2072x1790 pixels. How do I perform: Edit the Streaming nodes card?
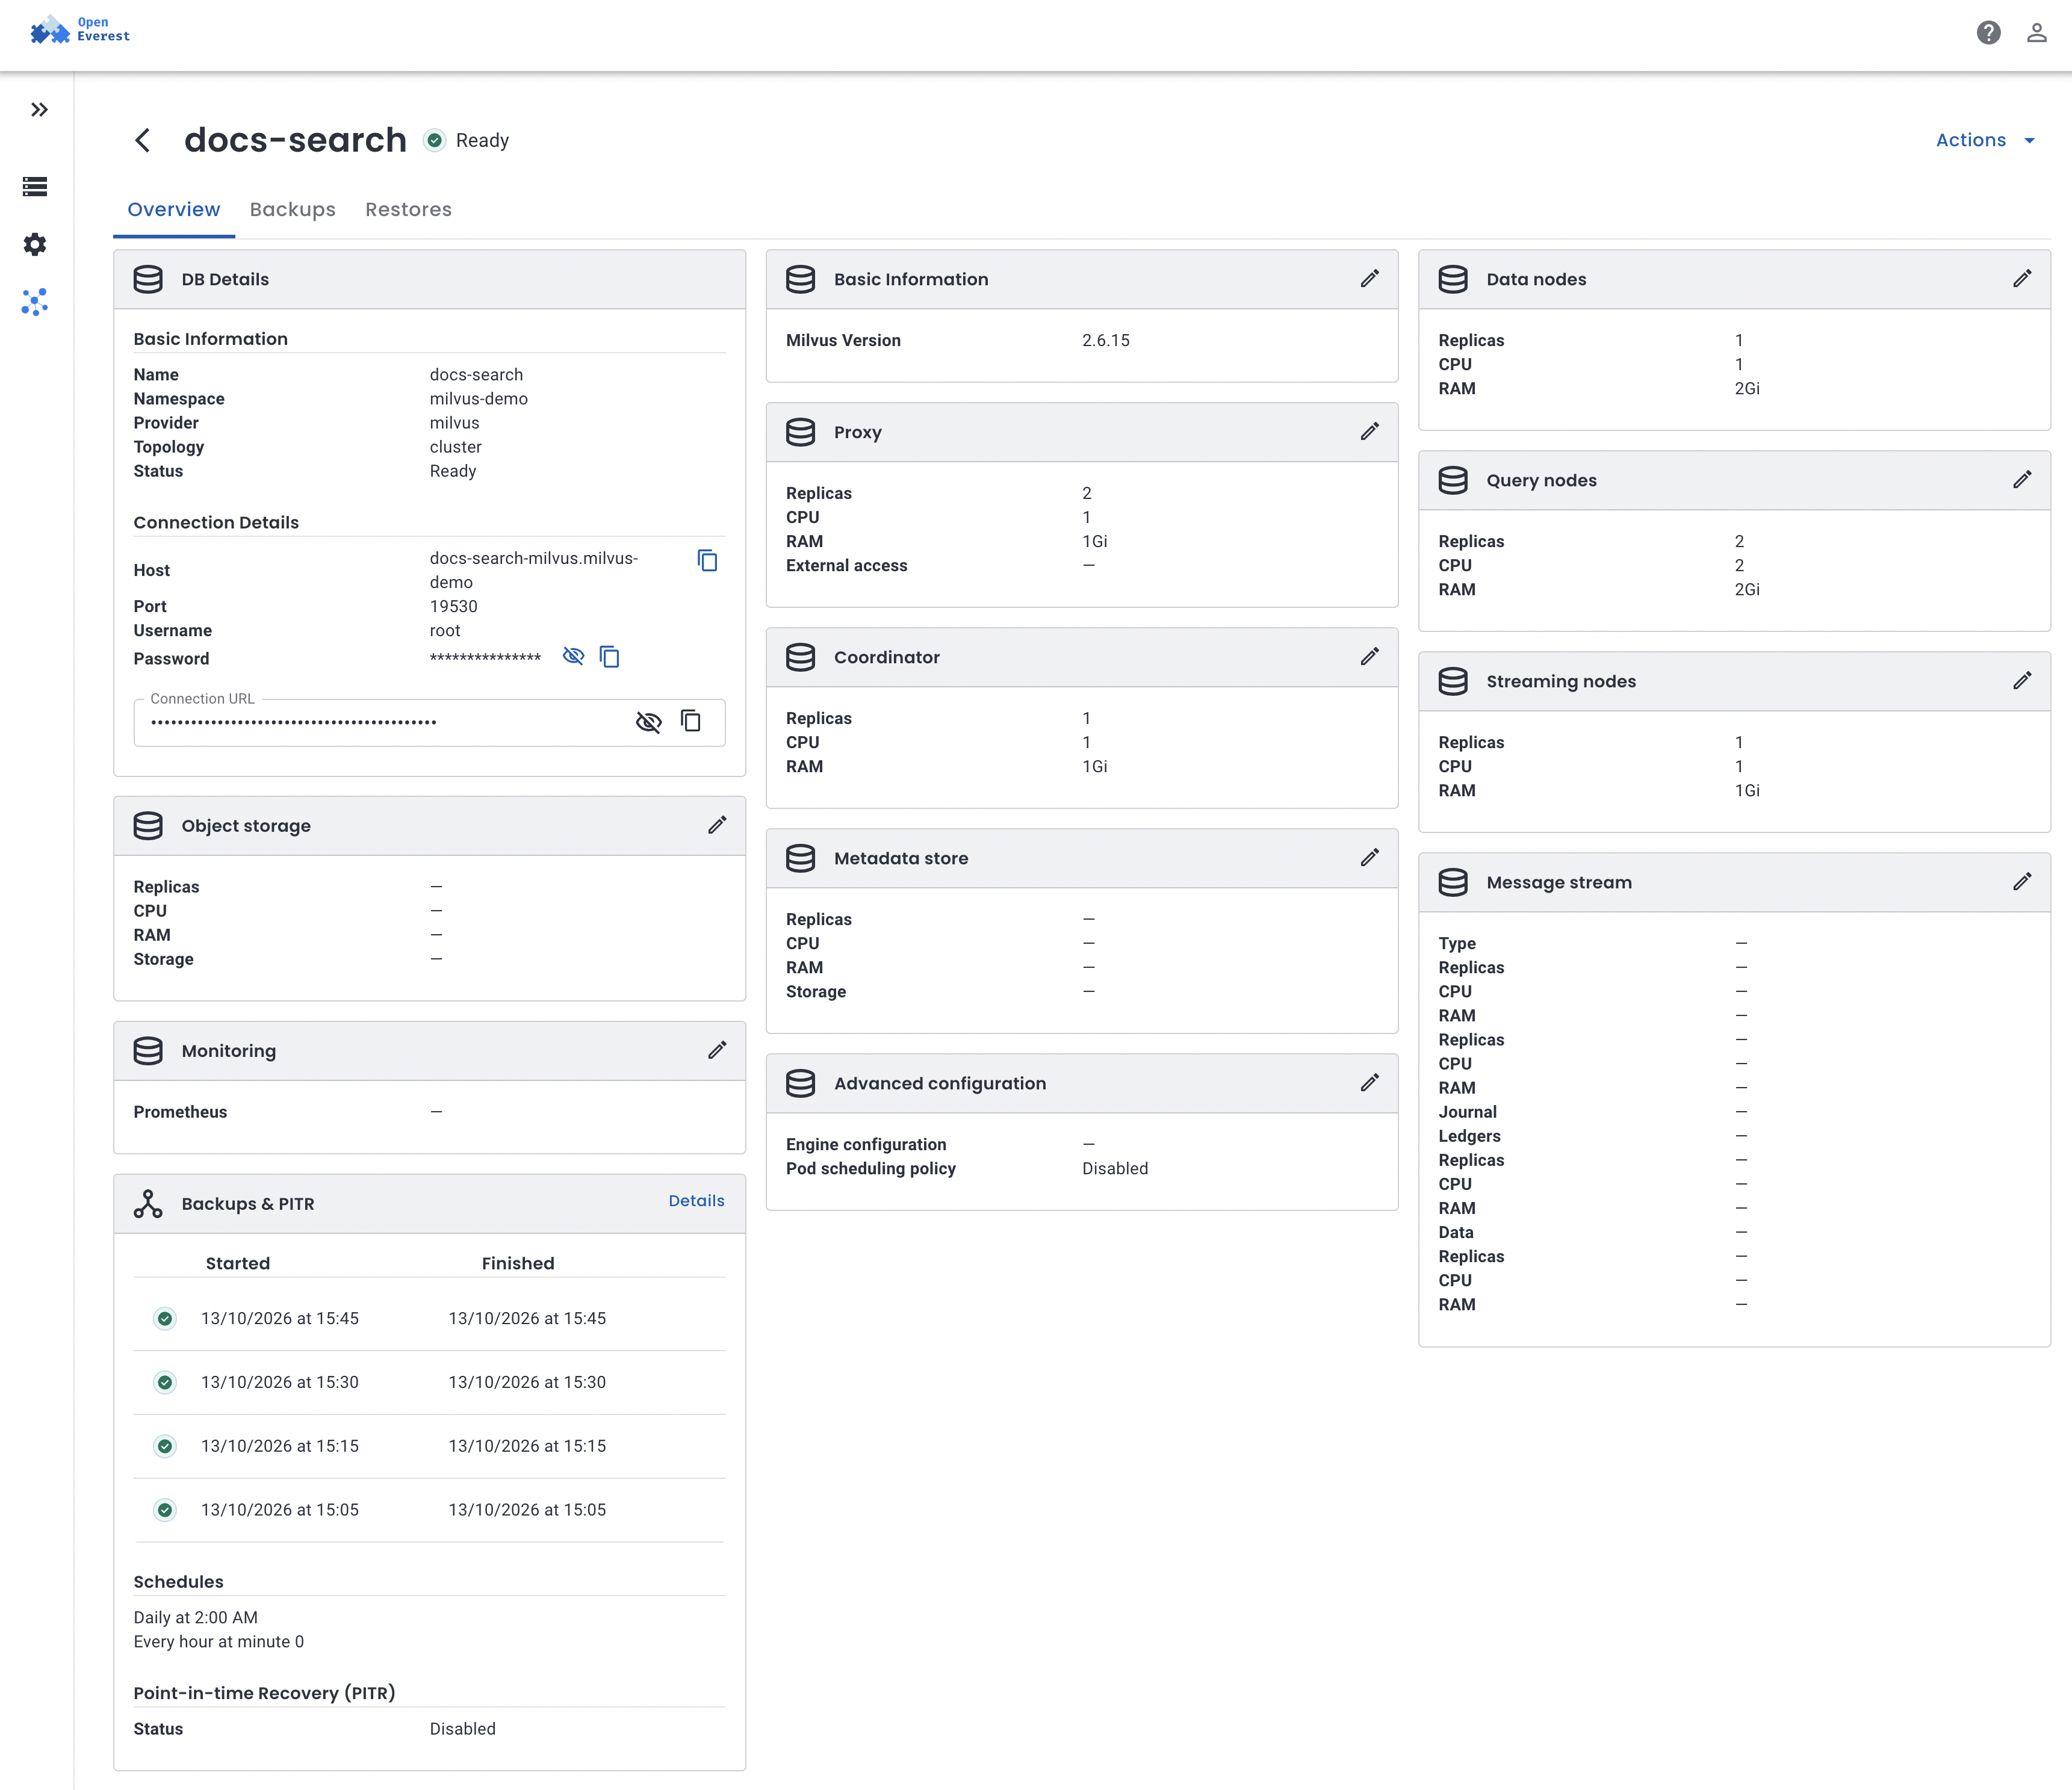tap(2022, 681)
